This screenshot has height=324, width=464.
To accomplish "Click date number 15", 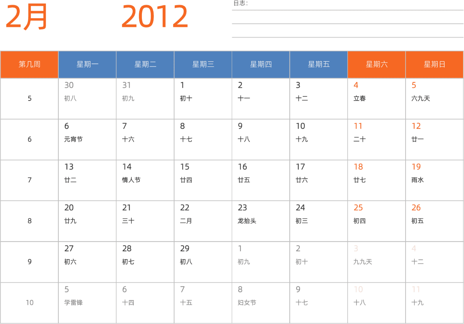I will click(x=185, y=167).
